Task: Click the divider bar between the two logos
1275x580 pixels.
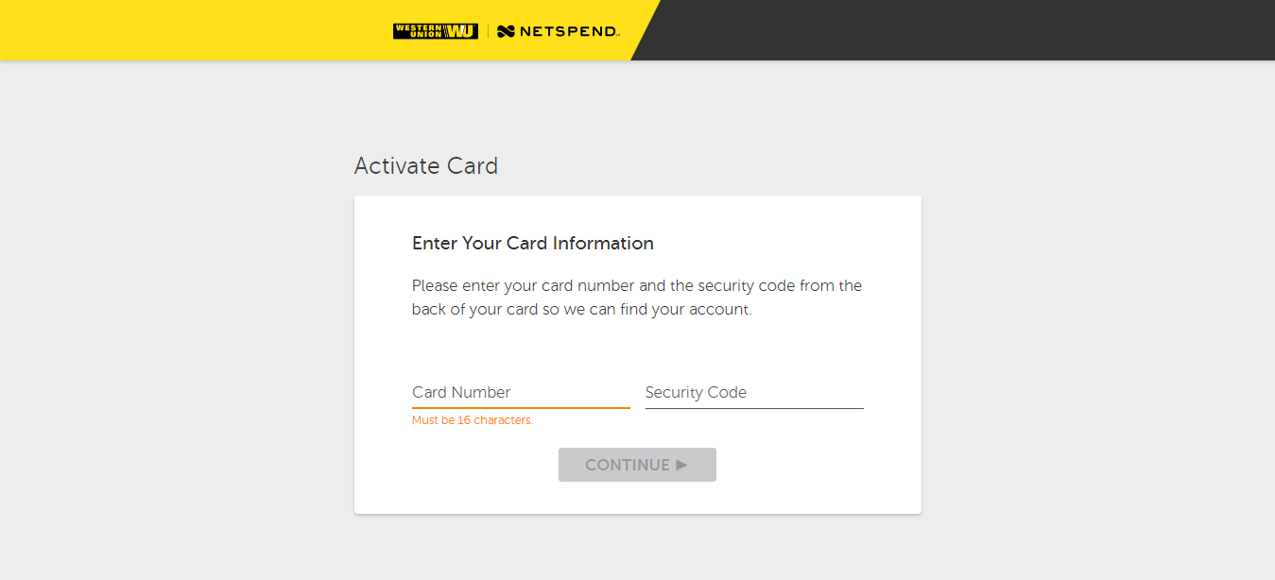Action: point(489,29)
